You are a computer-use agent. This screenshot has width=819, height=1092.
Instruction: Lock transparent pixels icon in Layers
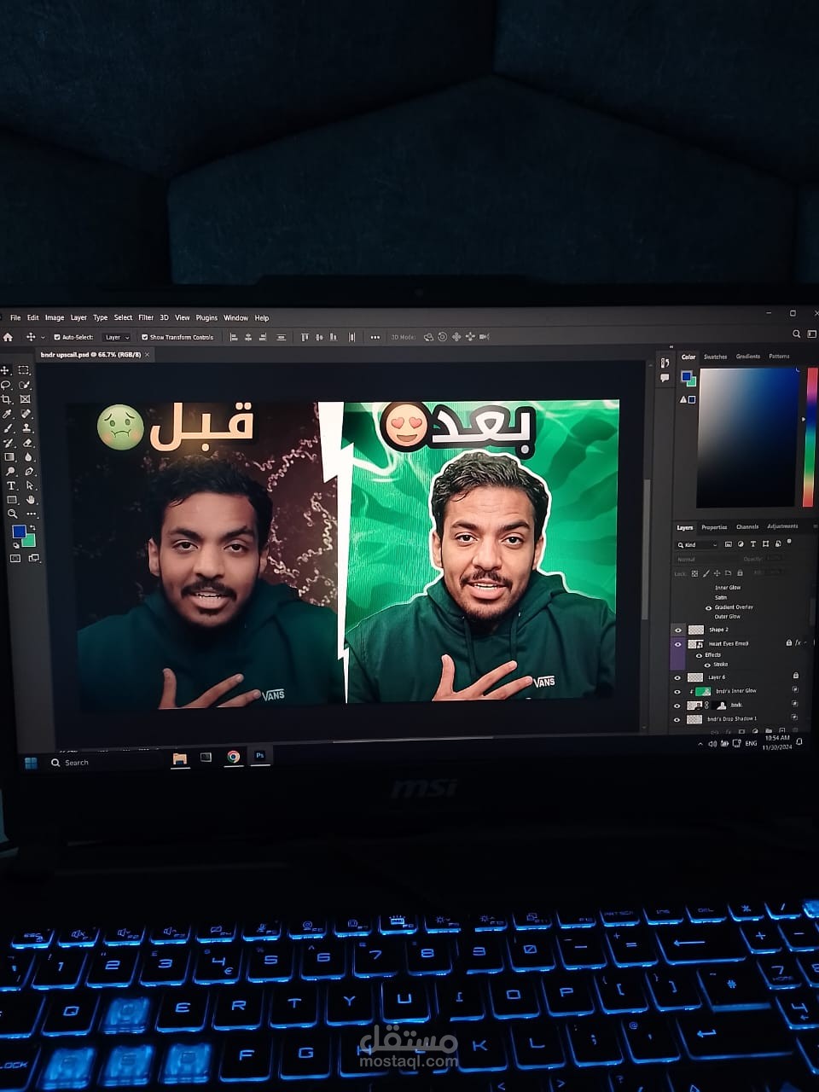[694, 573]
